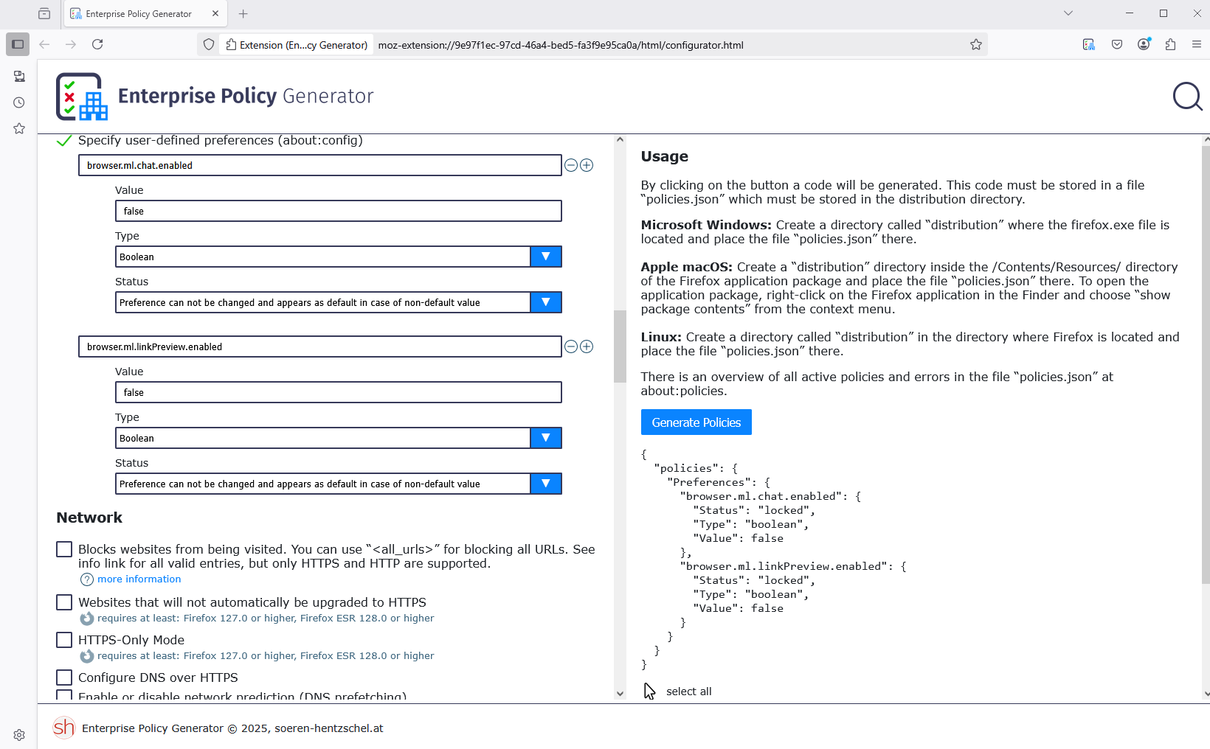The image size is (1210, 749).
Task: Toggle the Firefox sidebar button
Action: (x=18, y=44)
